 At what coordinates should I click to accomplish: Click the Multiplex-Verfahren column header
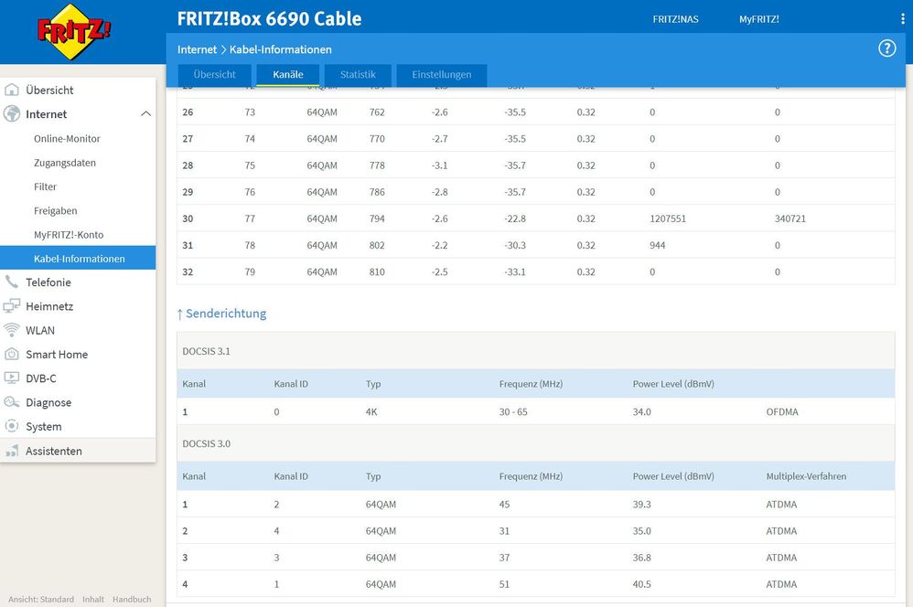coord(806,476)
